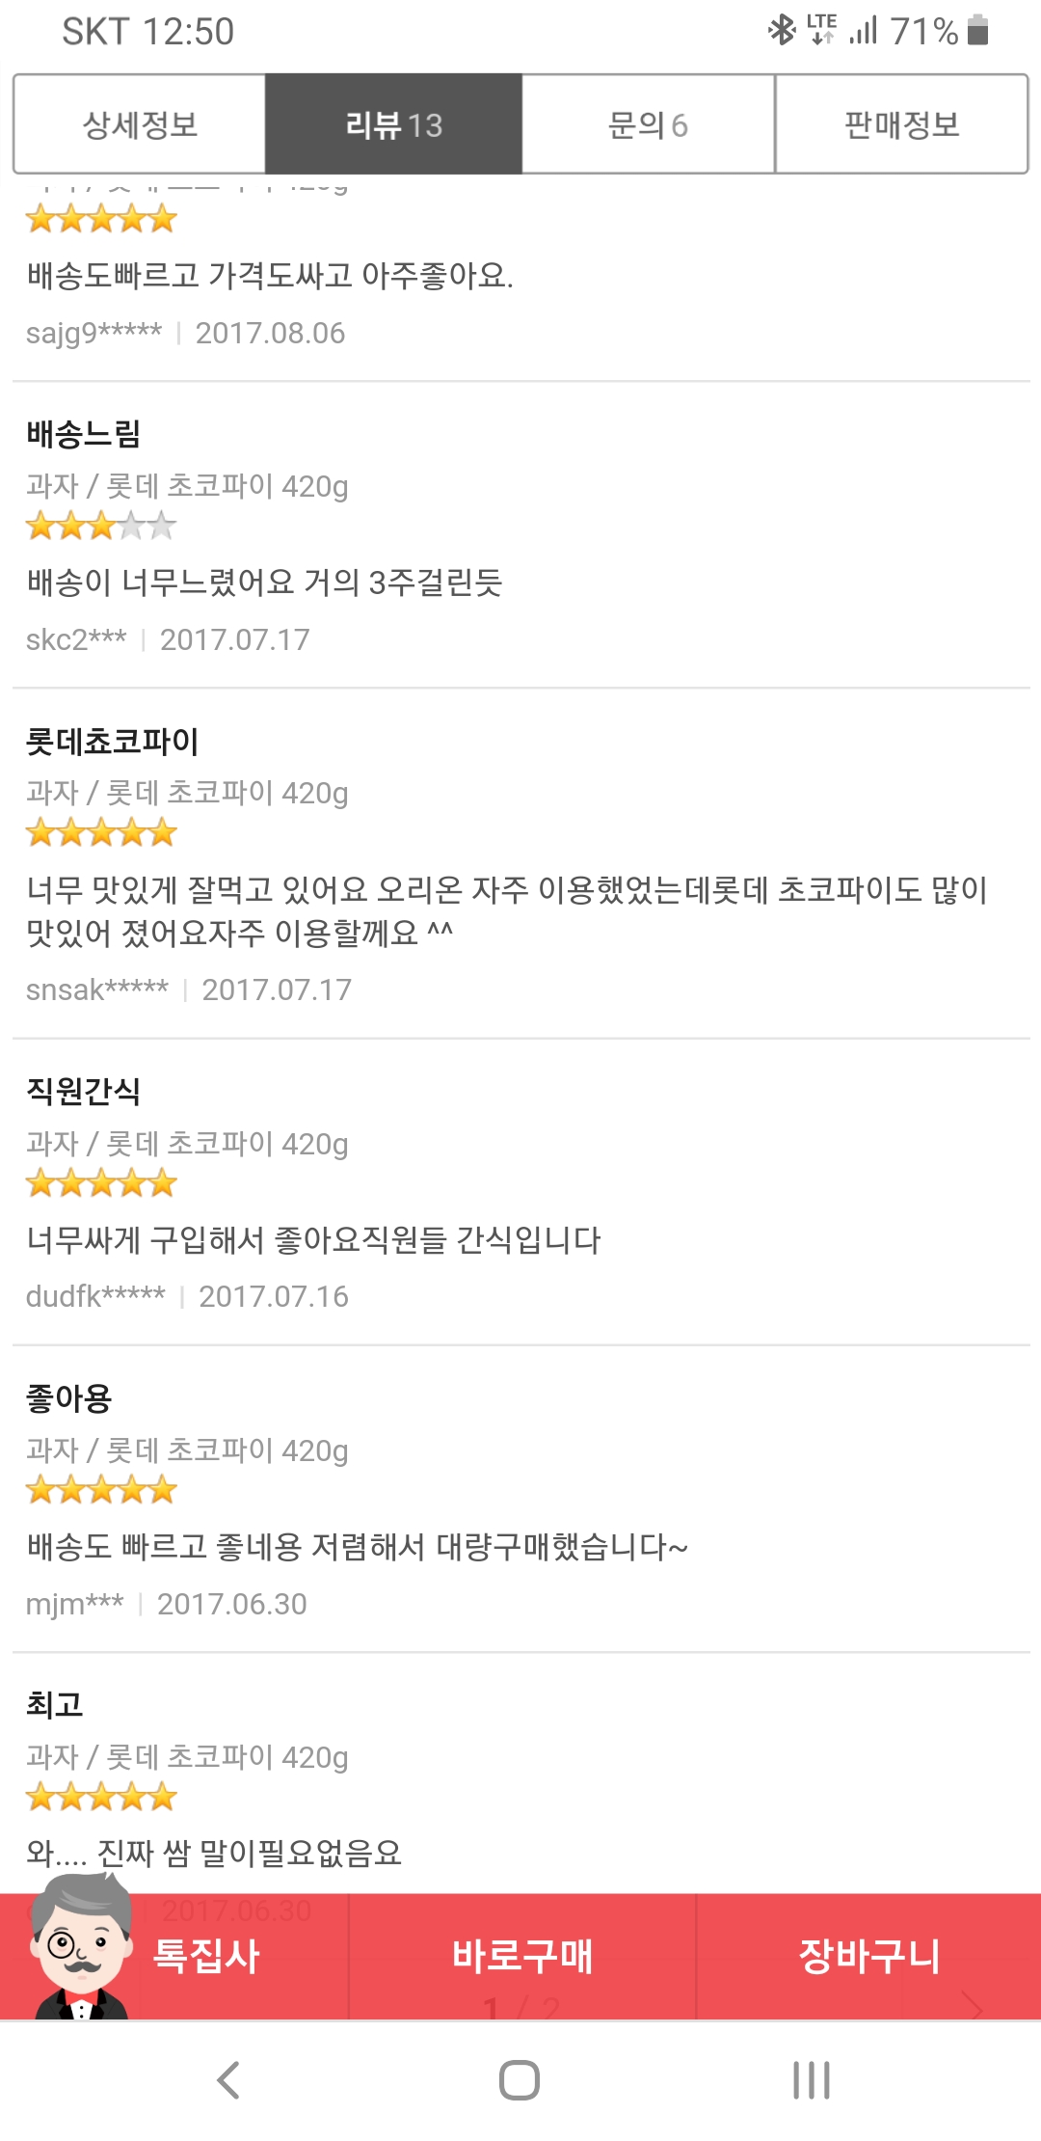Tap the 톡집사 butler mascot icon
The height and width of the screenshot is (2141, 1041).
coord(81,1950)
